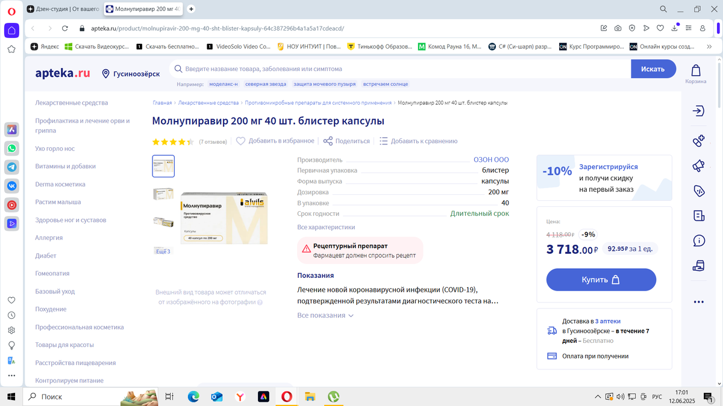The width and height of the screenshot is (723, 406).
Task: Select Молнупиравир 200 мг browser tab
Action: point(143,9)
